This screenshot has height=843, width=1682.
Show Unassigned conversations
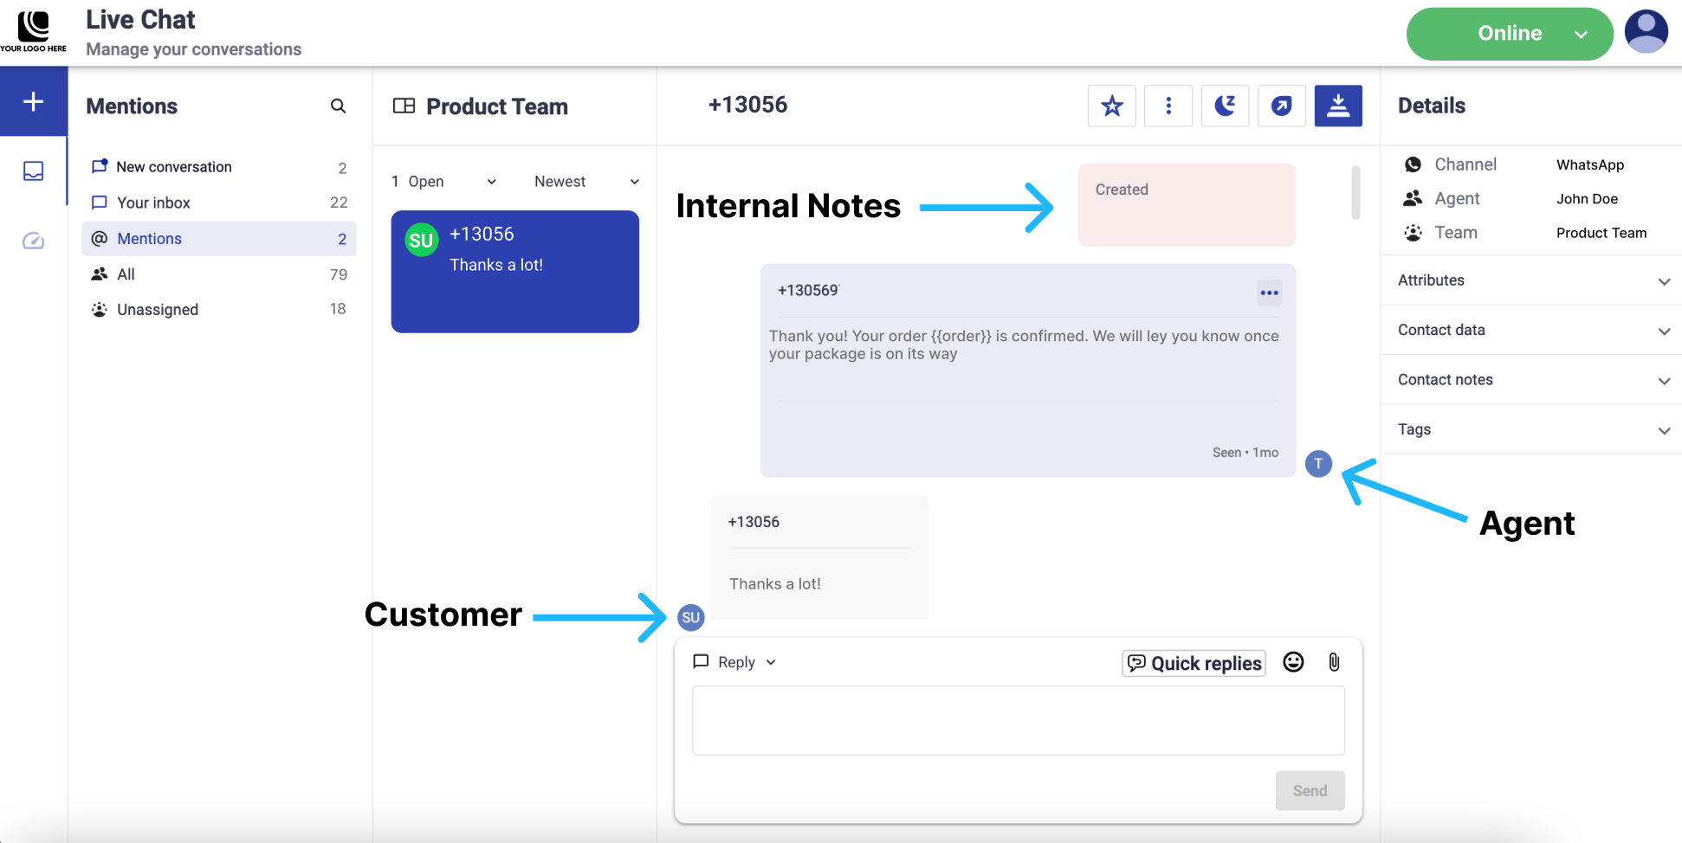pyautogui.click(x=219, y=310)
